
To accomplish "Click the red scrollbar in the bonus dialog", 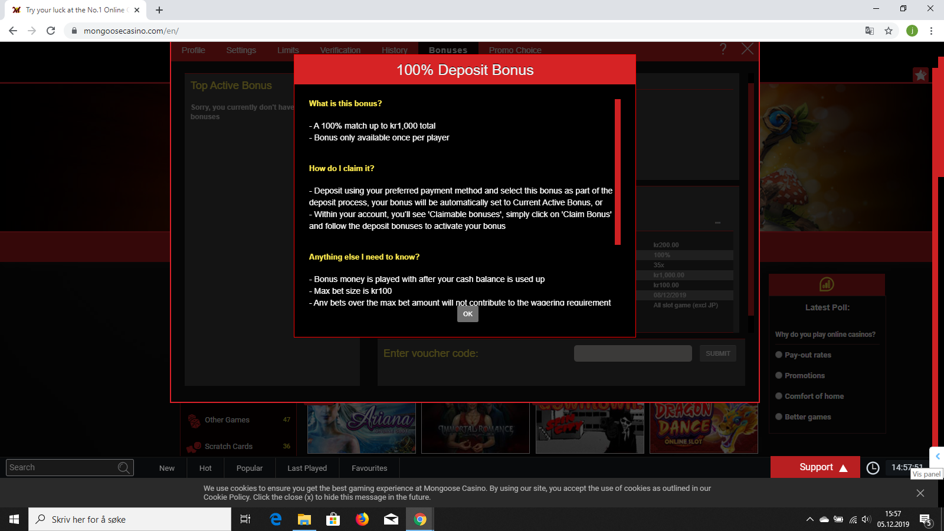I will point(618,172).
